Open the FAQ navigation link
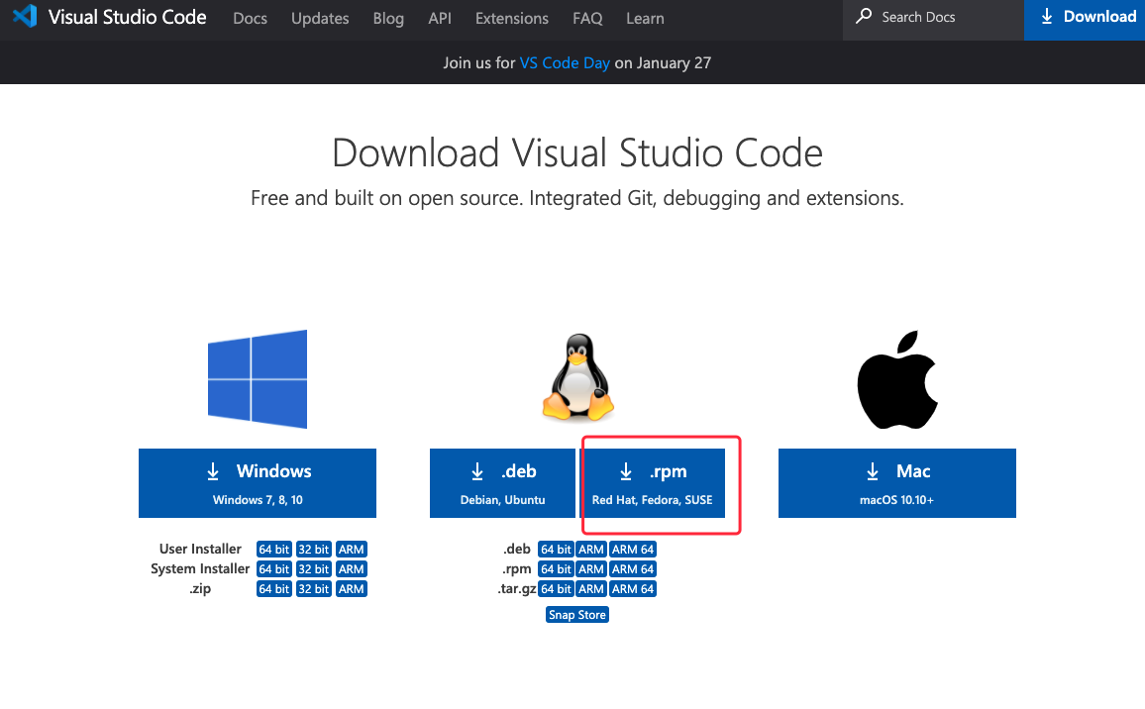 pos(587,18)
